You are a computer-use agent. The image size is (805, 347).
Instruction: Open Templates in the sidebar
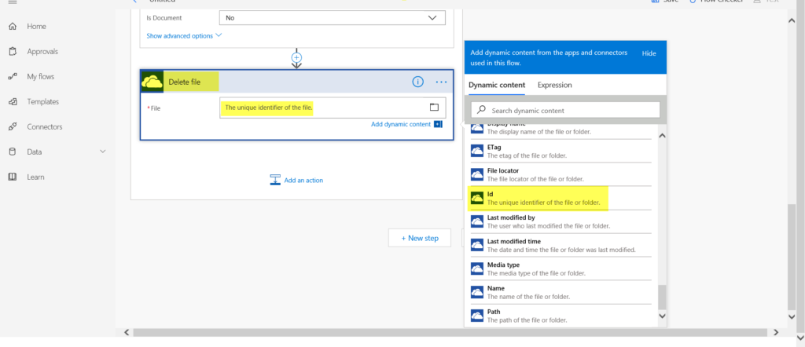[x=42, y=102]
